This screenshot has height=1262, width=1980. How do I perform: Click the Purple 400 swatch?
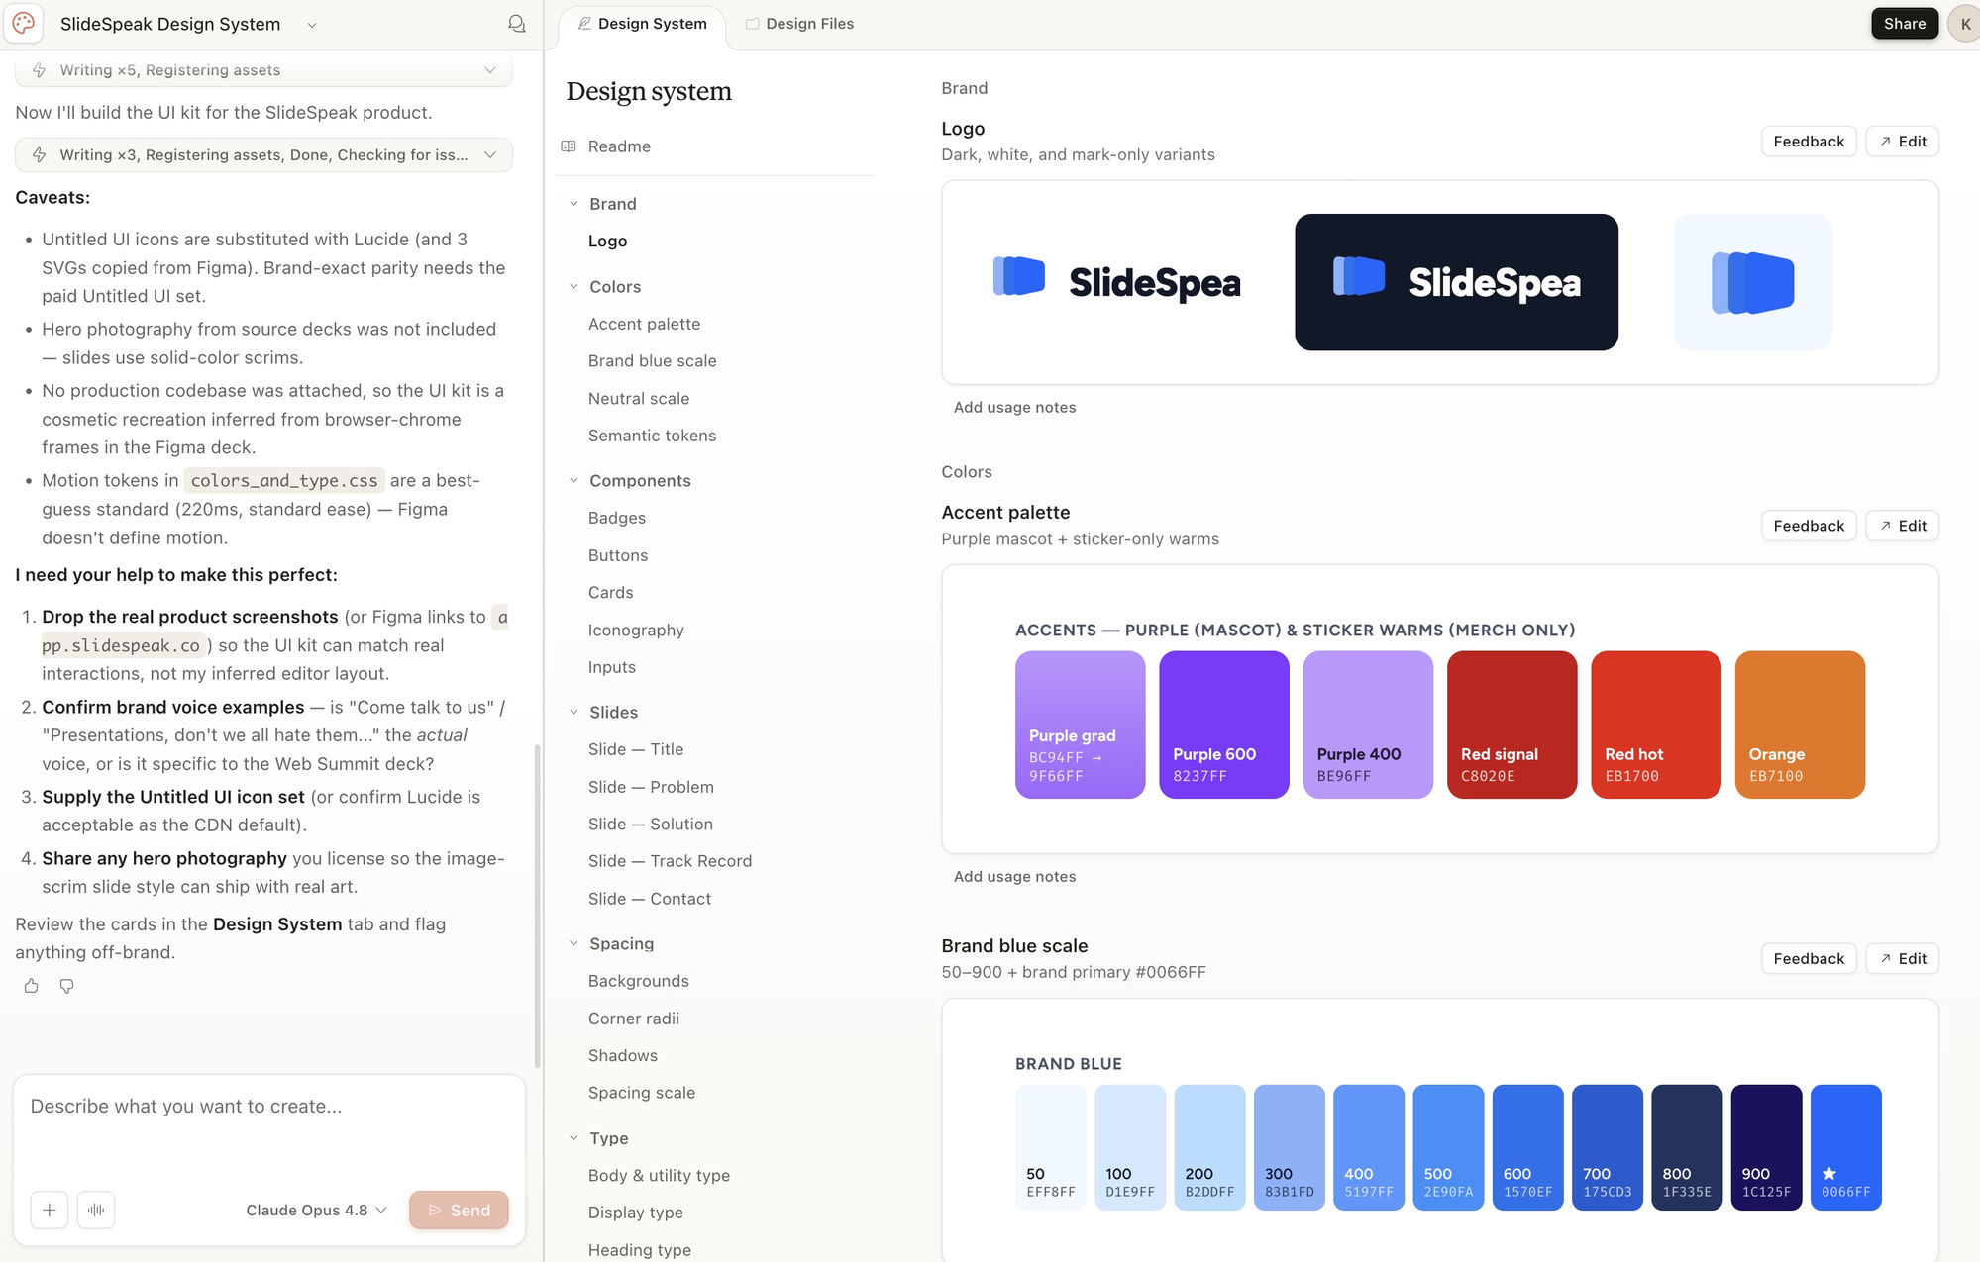1368,725
